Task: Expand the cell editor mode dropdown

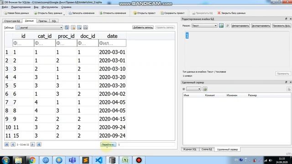Action: (x=204, y=26)
